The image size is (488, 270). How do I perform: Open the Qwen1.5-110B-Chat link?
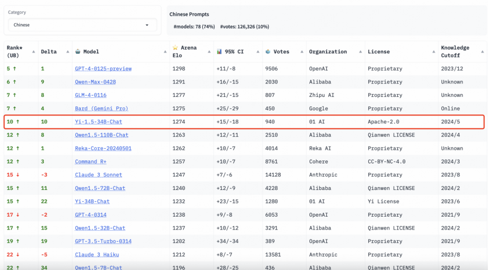click(102, 135)
